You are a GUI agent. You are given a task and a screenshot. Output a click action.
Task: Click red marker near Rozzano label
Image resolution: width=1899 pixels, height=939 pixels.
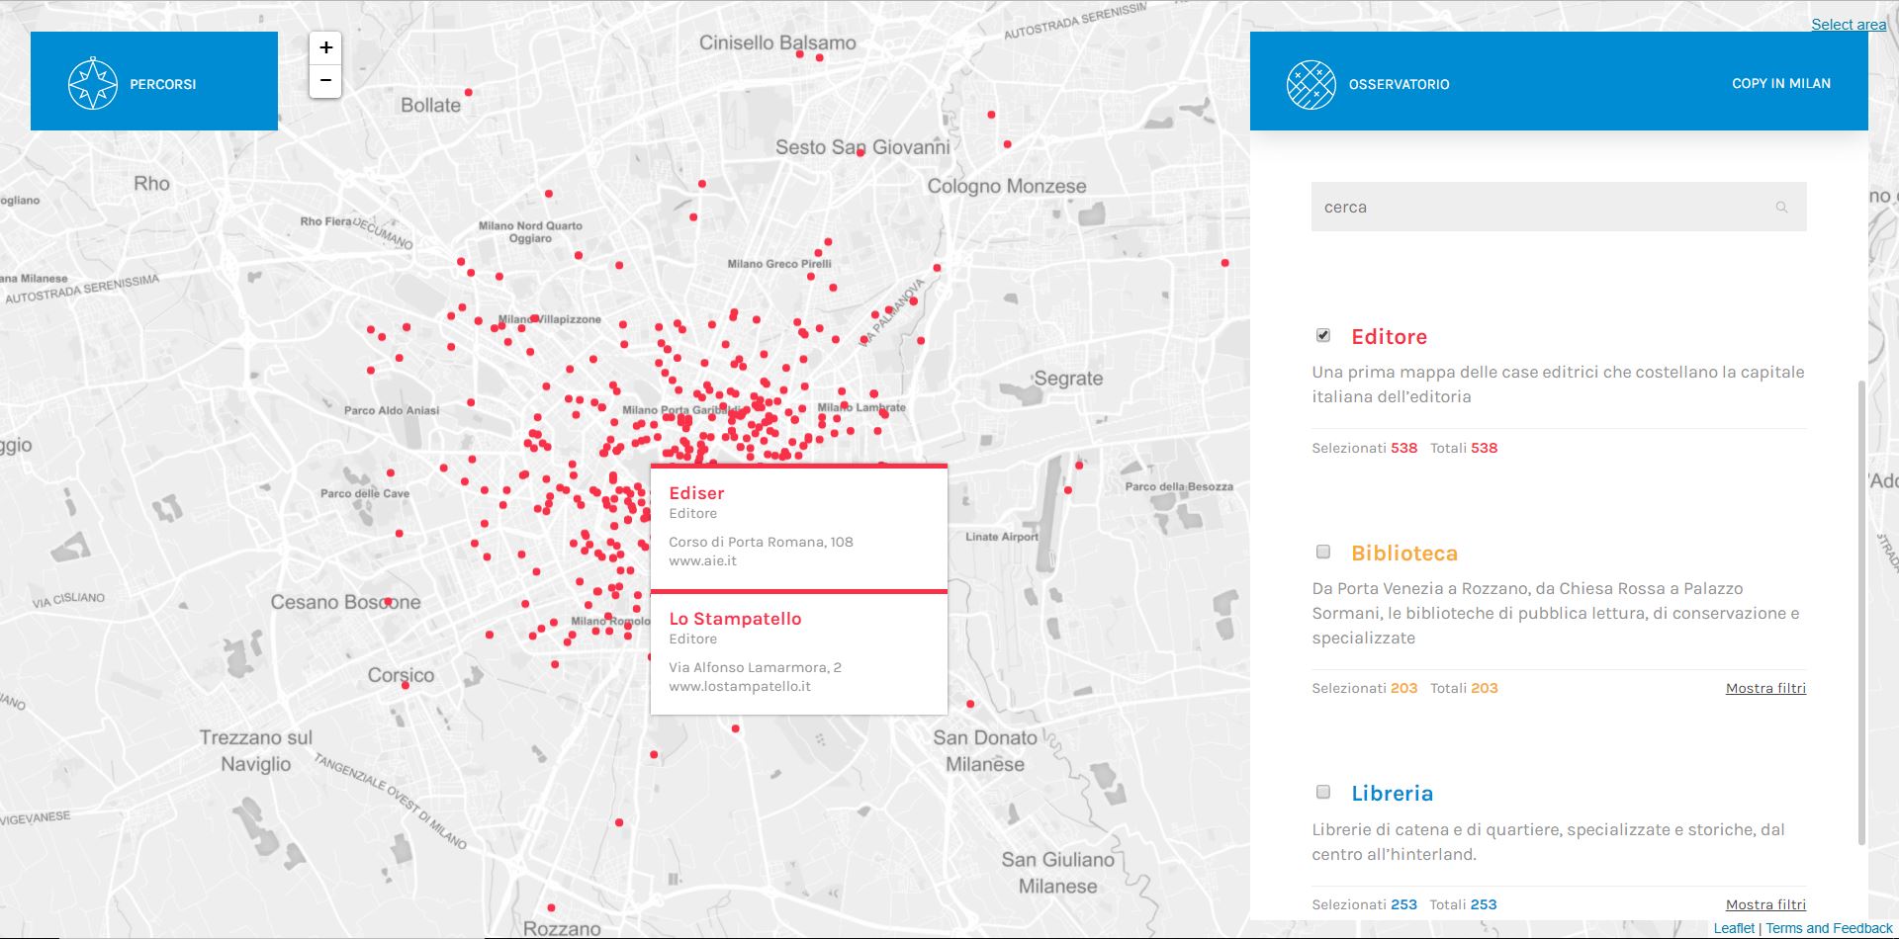[551, 907]
